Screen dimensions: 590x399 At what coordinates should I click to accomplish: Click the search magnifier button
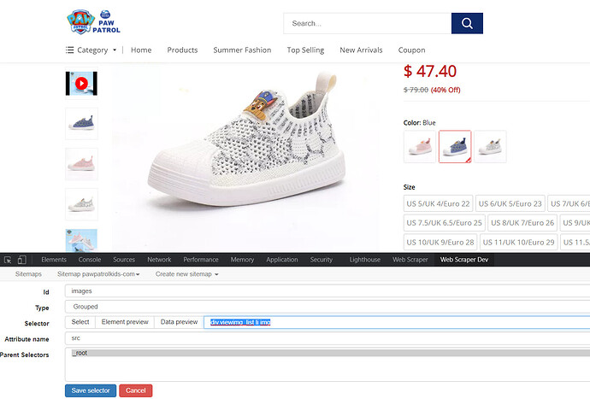pyautogui.click(x=467, y=23)
